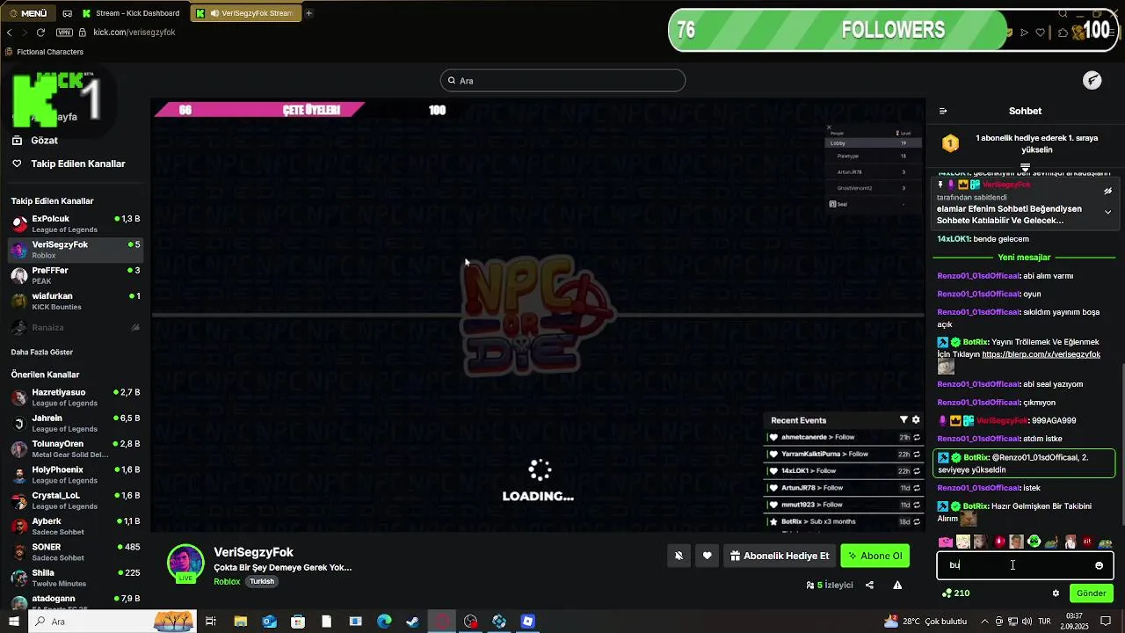Open Crystal_LoL recommended channel
The height and width of the screenshot is (633, 1125).
[75, 500]
